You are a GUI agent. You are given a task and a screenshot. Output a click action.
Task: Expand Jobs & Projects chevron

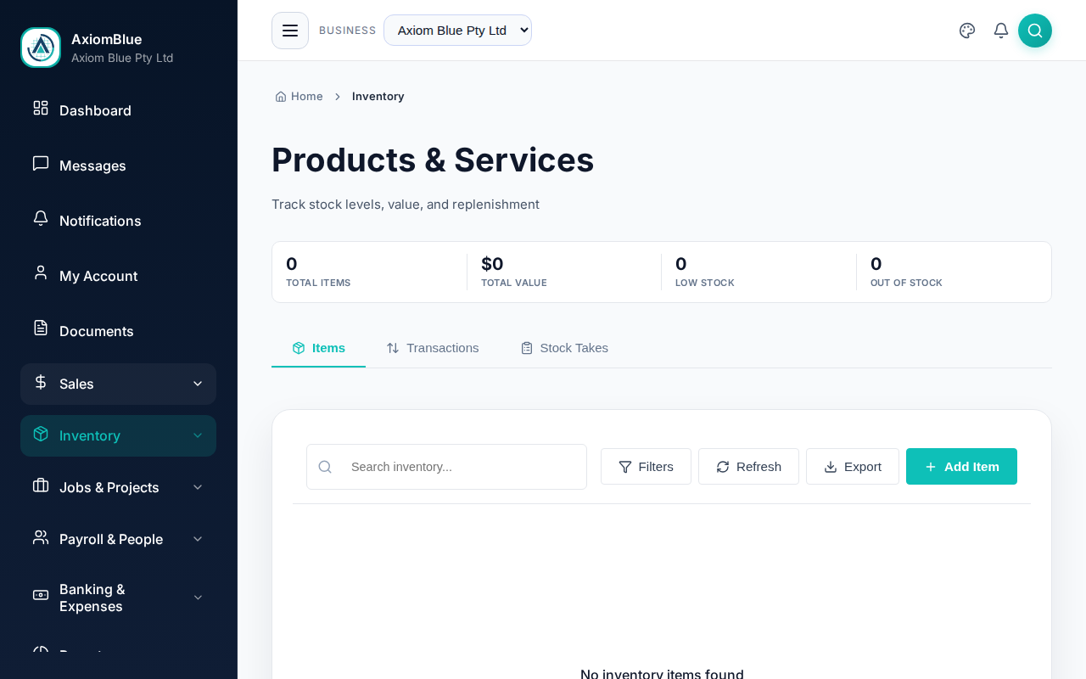[198, 487]
